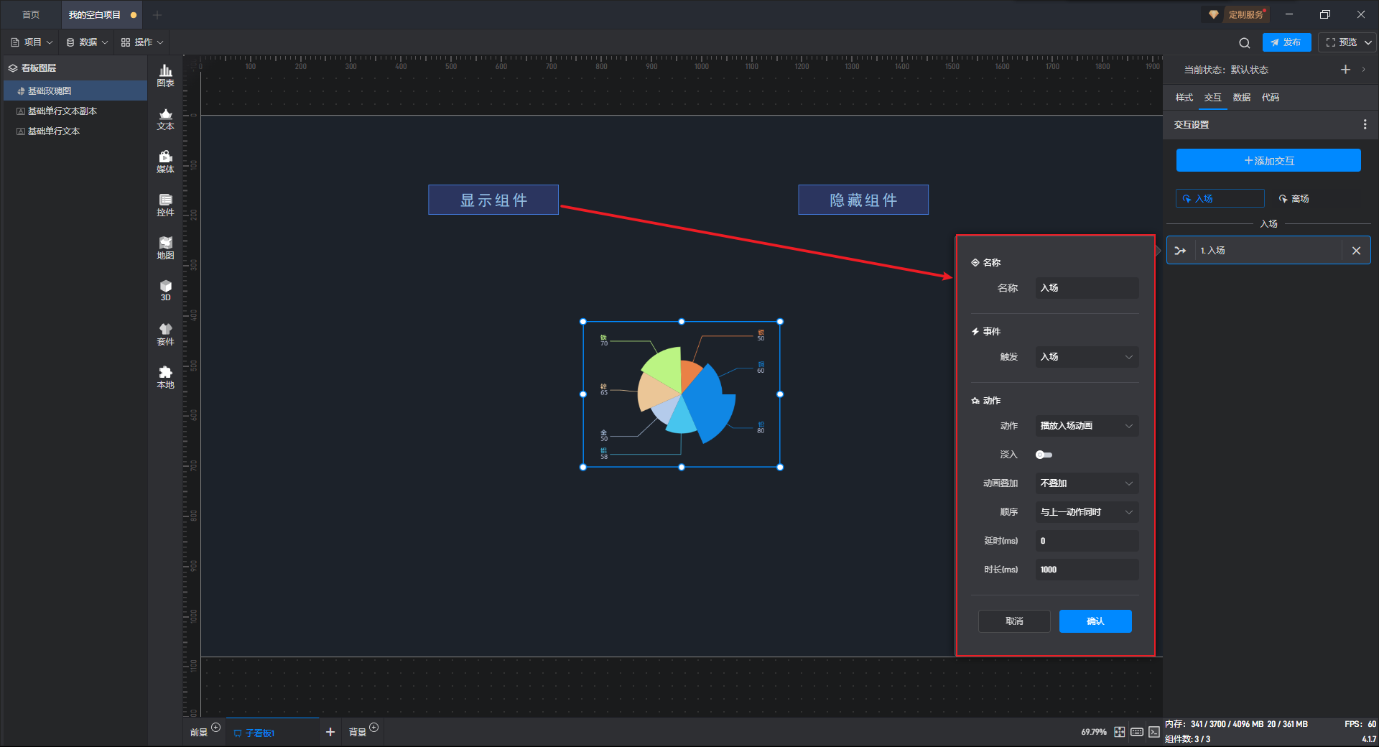Expand the 动作 action dropdown
This screenshot has width=1379, height=747.
(1086, 426)
